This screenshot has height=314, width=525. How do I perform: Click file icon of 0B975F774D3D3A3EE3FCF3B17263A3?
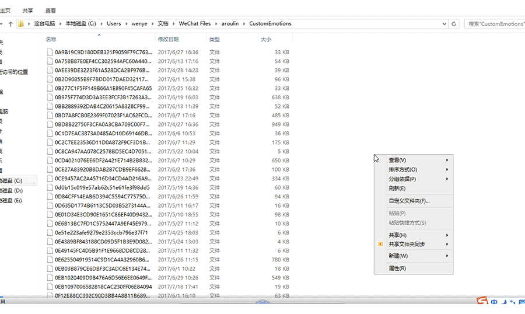(x=50, y=97)
